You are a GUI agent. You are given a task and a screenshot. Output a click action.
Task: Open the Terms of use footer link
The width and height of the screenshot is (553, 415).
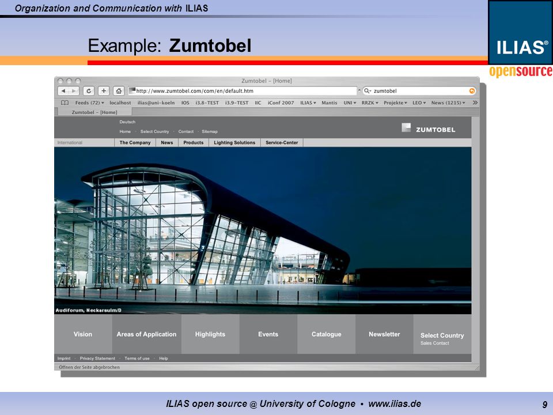137,358
